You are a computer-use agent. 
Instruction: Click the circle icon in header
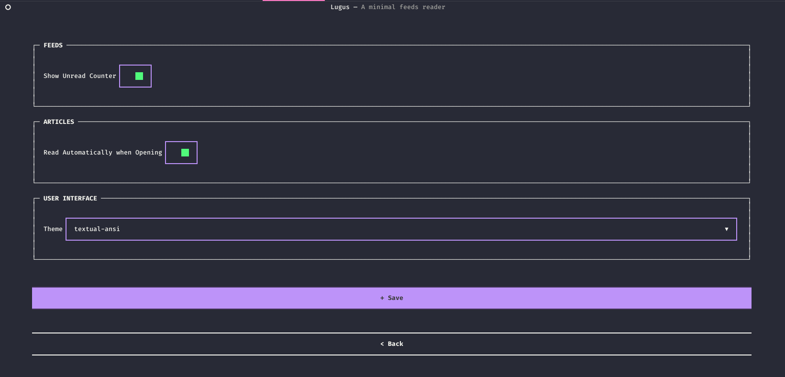(x=8, y=7)
